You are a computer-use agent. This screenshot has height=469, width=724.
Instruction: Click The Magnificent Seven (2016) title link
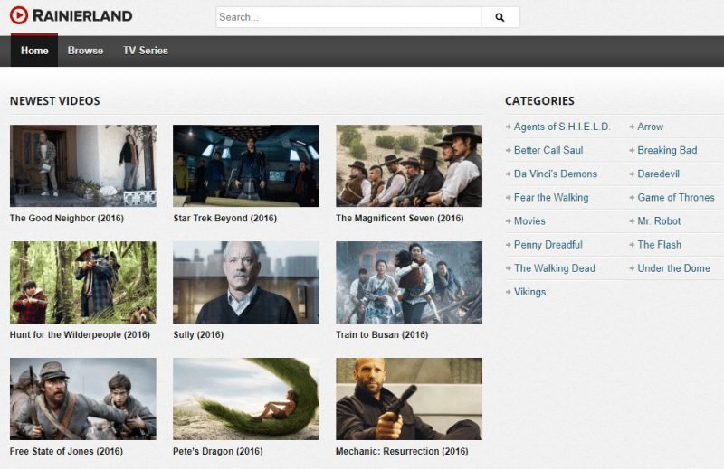pyautogui.click(x=400, y=218)
